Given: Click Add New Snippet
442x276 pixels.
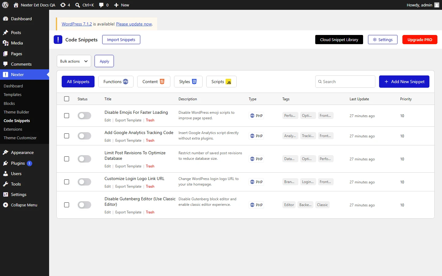Looking at the screenshot, I should pyautogui.click(x=404, y=82).
